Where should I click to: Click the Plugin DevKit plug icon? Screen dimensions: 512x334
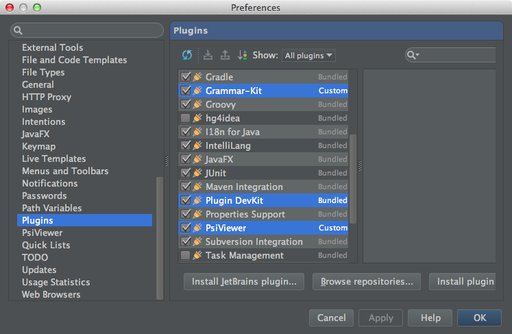(x=197, y=200)
